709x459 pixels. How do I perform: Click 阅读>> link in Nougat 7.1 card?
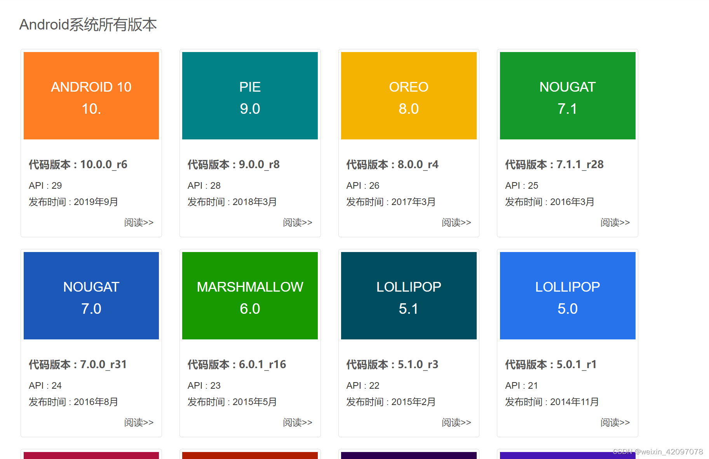pos(615,223)
